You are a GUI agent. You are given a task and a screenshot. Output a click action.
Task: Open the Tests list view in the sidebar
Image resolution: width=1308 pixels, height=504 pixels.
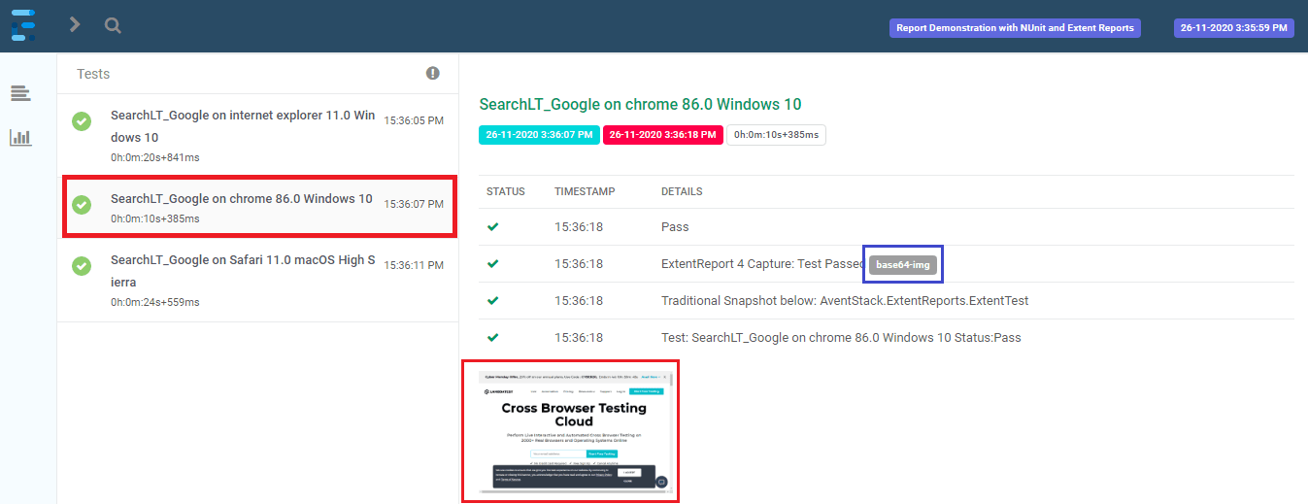click(x=20, y=93)
